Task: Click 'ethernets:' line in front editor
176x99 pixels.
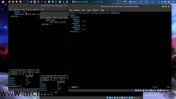Action: 75,17
